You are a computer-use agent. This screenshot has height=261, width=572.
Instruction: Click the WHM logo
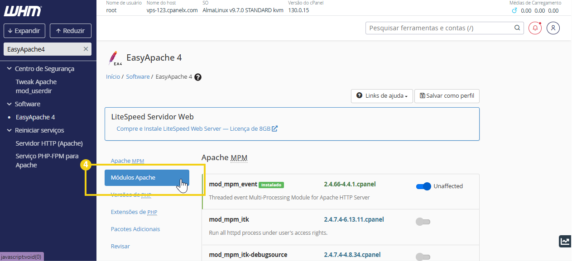(x=23, y=11)
